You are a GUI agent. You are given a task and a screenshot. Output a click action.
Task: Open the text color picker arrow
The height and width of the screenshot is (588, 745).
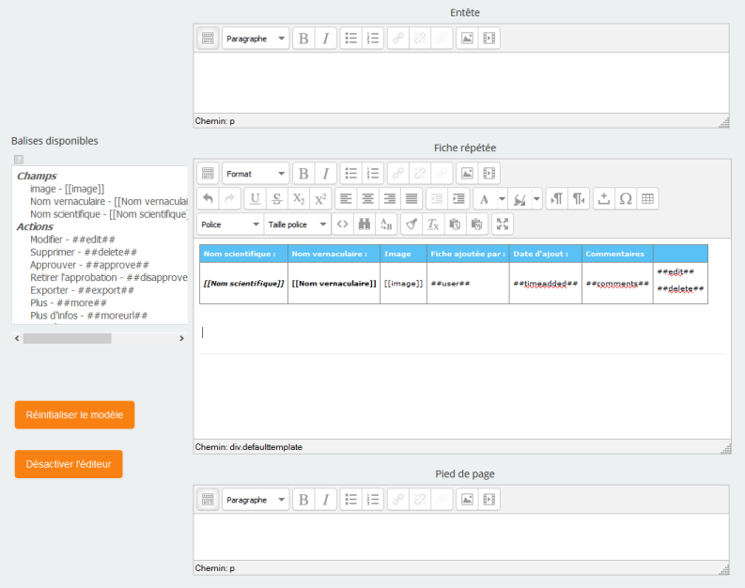[502, 198]
